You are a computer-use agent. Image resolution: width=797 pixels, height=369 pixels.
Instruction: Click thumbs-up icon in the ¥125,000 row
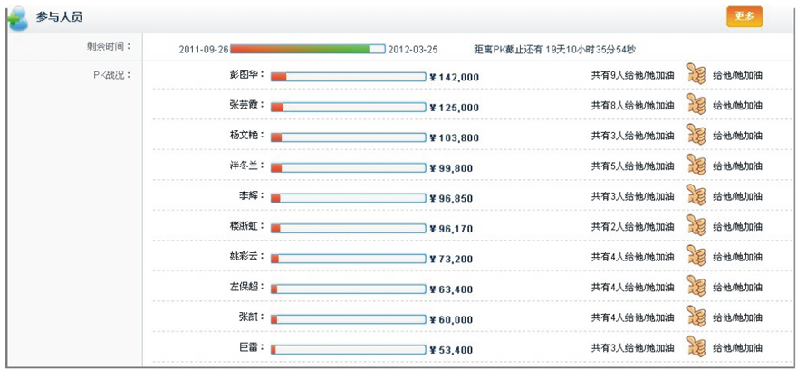[695, 105]
